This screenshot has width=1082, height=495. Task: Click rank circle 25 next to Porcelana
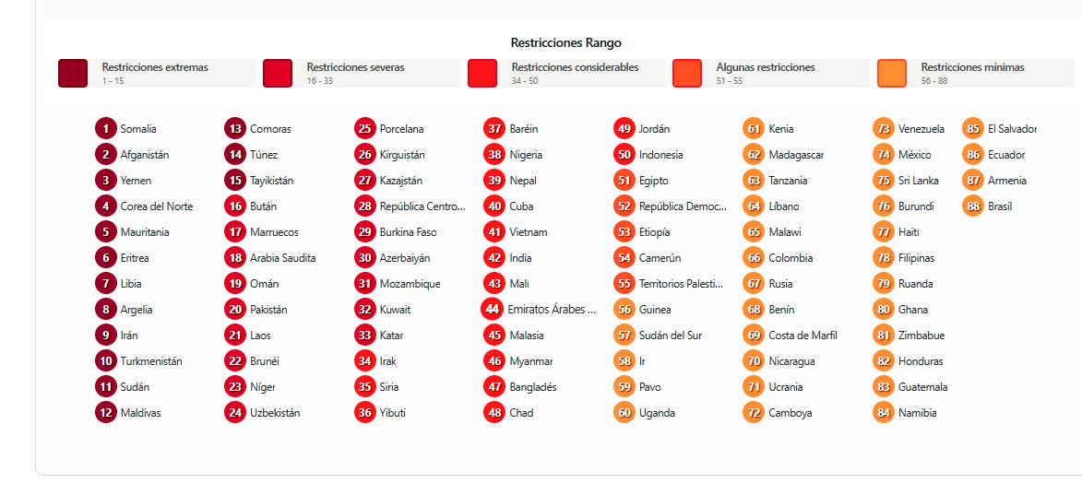tap(365, 129)
